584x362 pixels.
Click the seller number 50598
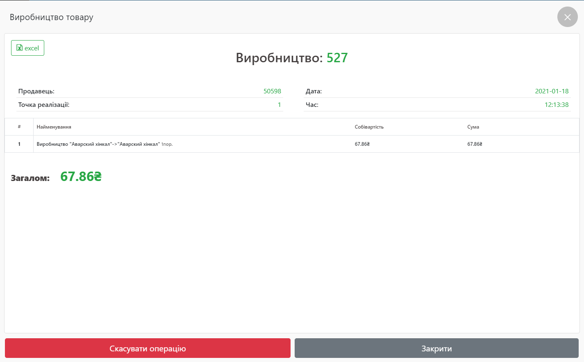(272, 91)
